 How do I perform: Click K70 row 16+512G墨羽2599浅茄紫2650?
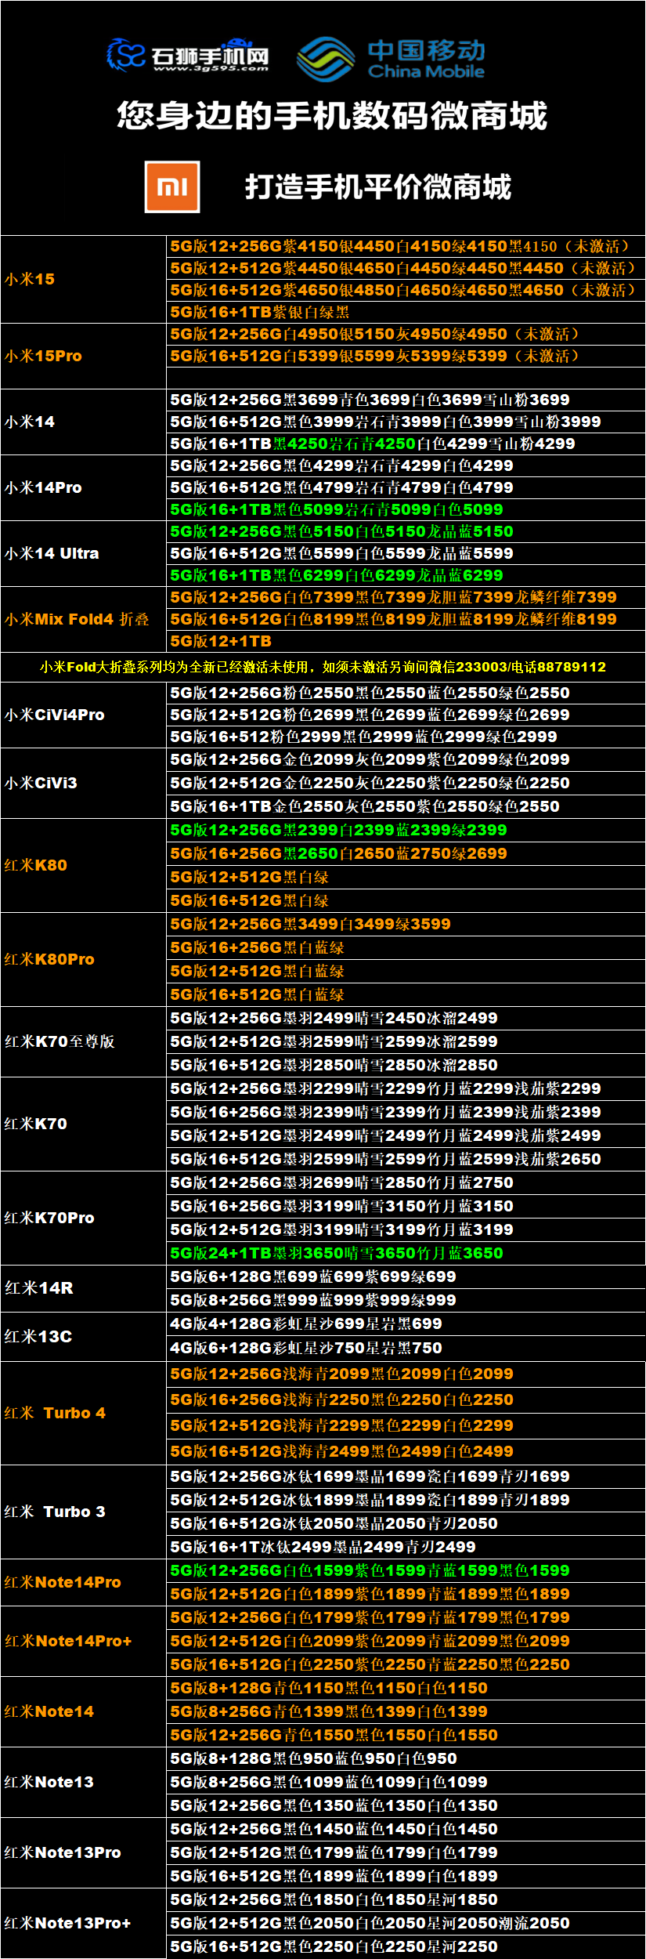tap(406, 1159)
